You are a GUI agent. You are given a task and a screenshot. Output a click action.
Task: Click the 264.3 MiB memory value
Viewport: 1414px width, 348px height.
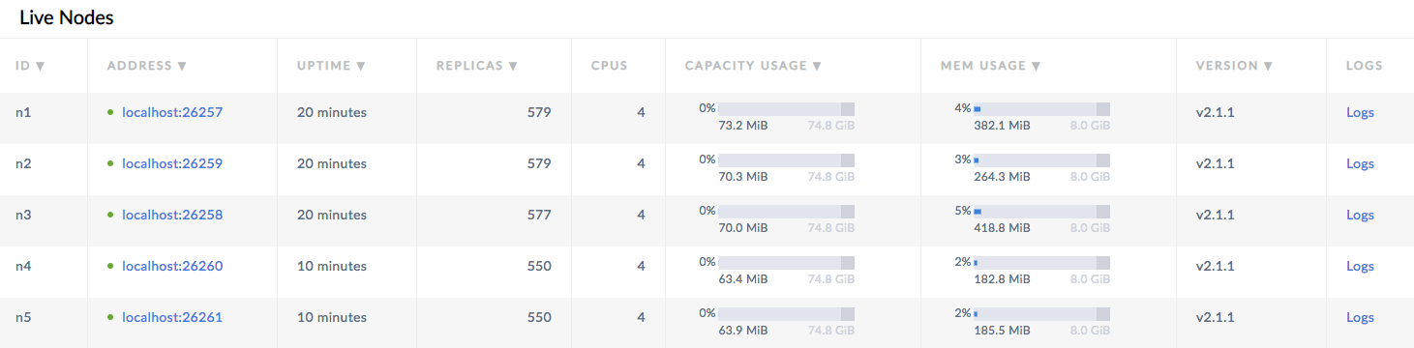pyautogui.click(x=1002, y=177)
